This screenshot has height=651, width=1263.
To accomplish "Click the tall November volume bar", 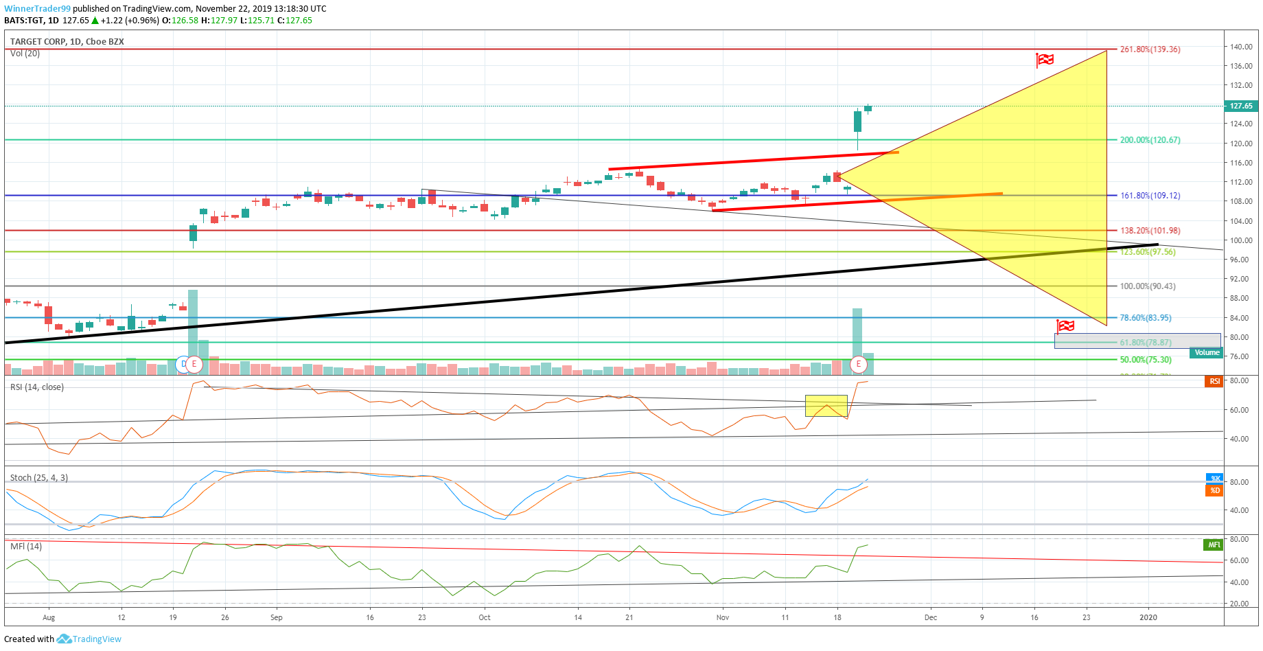I will point(857,341).
